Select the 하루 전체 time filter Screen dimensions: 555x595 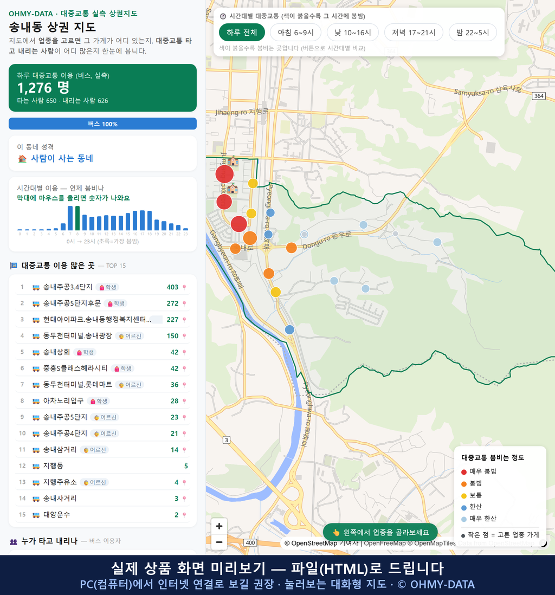[242, 33]
